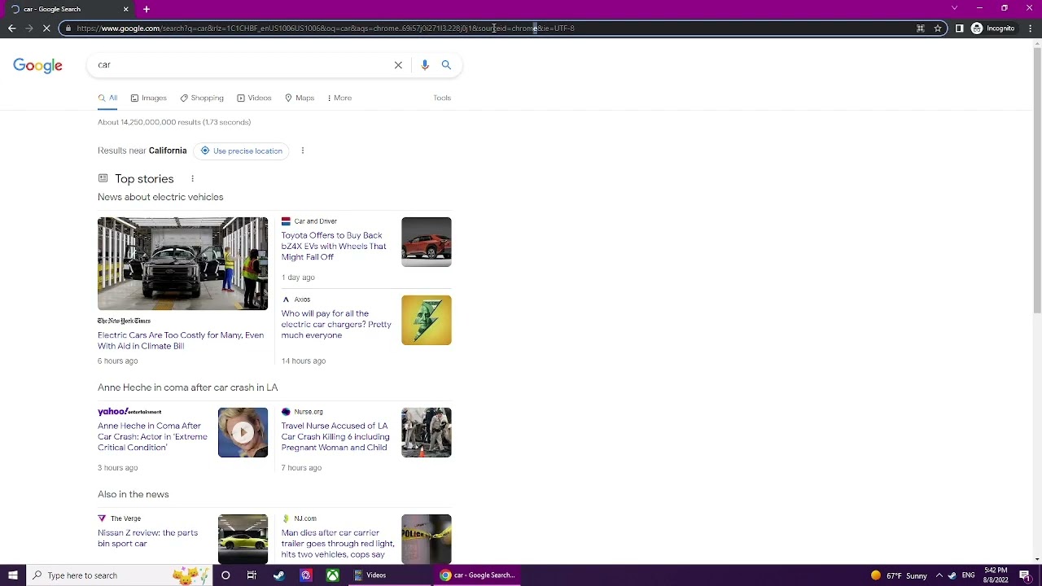Click 'Anne Heche in coma after car crash' heading
Screen dimensions: 1042x586
pos(188,387)
